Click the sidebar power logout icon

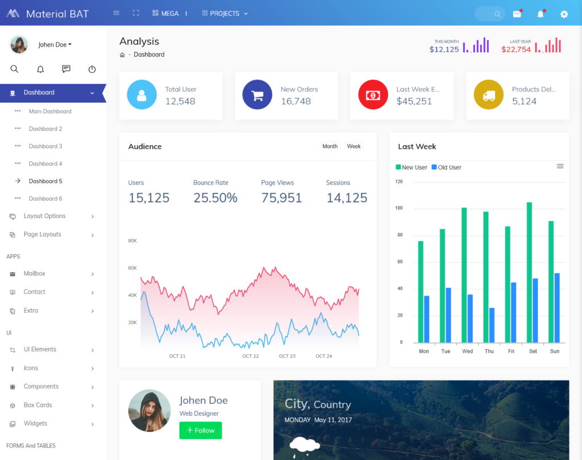[x=92, y=69]
